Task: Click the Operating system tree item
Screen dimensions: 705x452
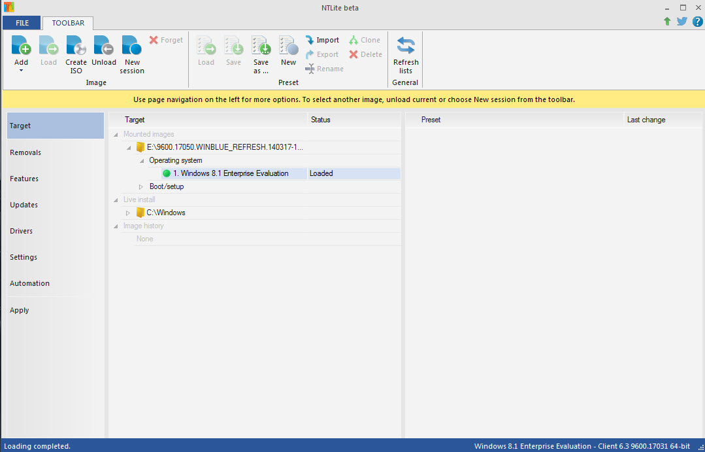Action: [x=176, y=160]
